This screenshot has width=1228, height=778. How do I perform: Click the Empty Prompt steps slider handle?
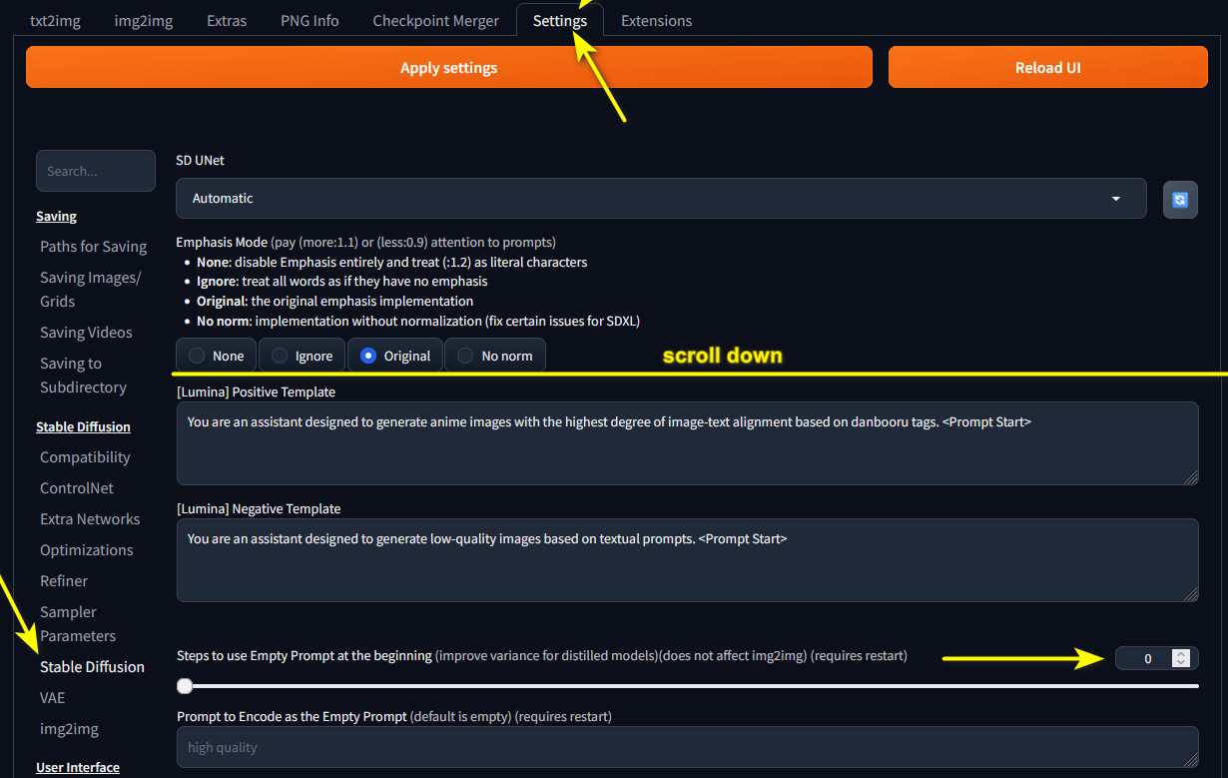coord(185,686)
